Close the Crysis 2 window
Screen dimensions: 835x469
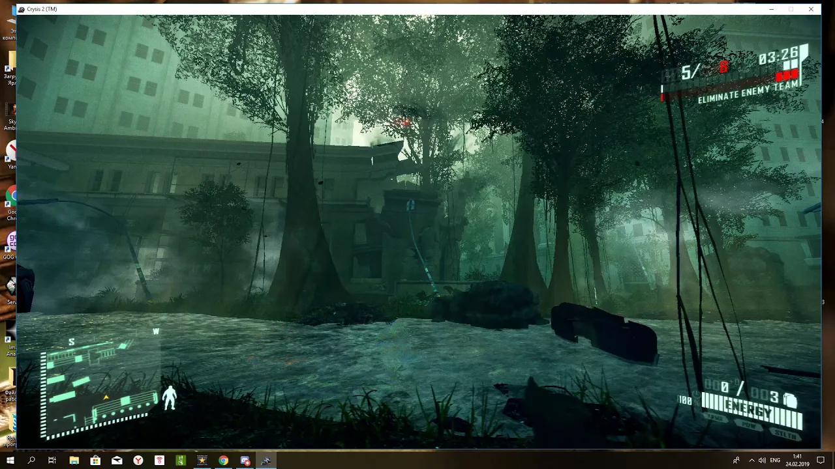pos(811,9)
